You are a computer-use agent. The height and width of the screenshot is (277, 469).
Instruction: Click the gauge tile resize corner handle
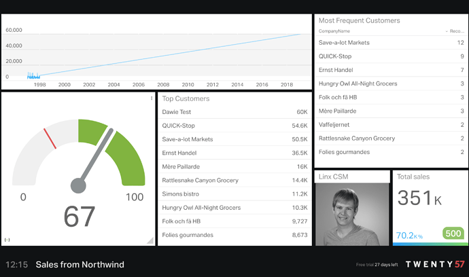(x=150, y=240)
